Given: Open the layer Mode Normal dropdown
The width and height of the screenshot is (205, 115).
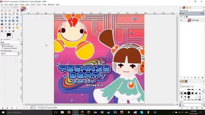Looking at the screenshot, I should (192, 11).
